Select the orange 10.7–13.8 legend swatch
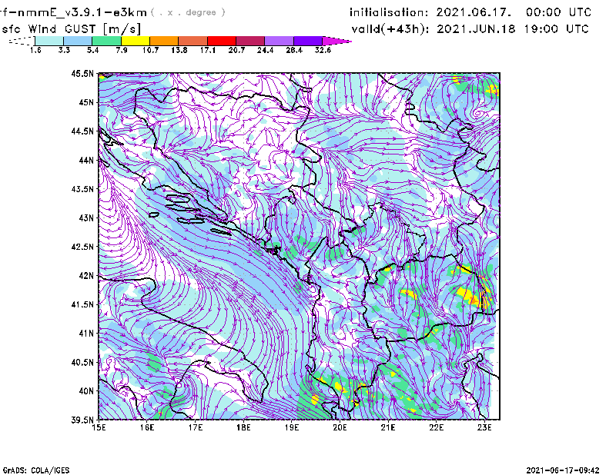The image size is (616, 475). 164,41
